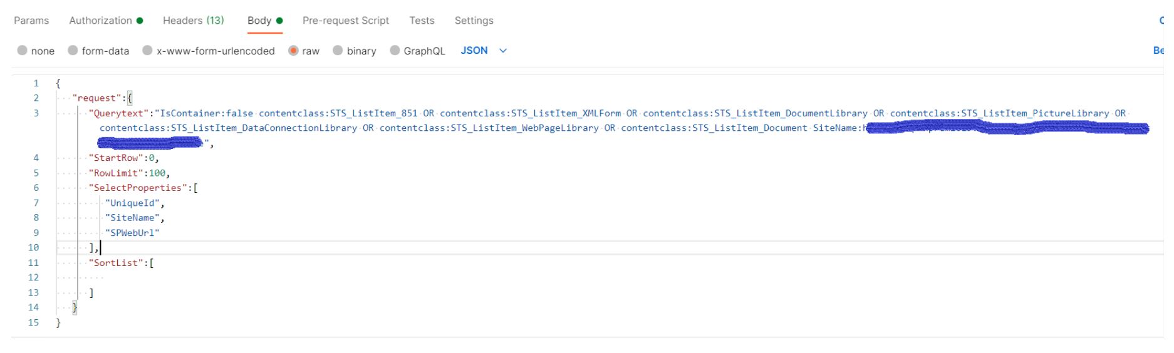Open the Pre-request Script tab
This screenshot has height=353, width=1174.
(346, 21)
